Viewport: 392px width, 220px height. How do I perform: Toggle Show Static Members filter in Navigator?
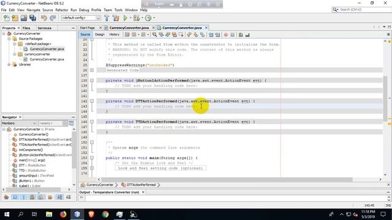pyautogui.click(x=24, y=197)
